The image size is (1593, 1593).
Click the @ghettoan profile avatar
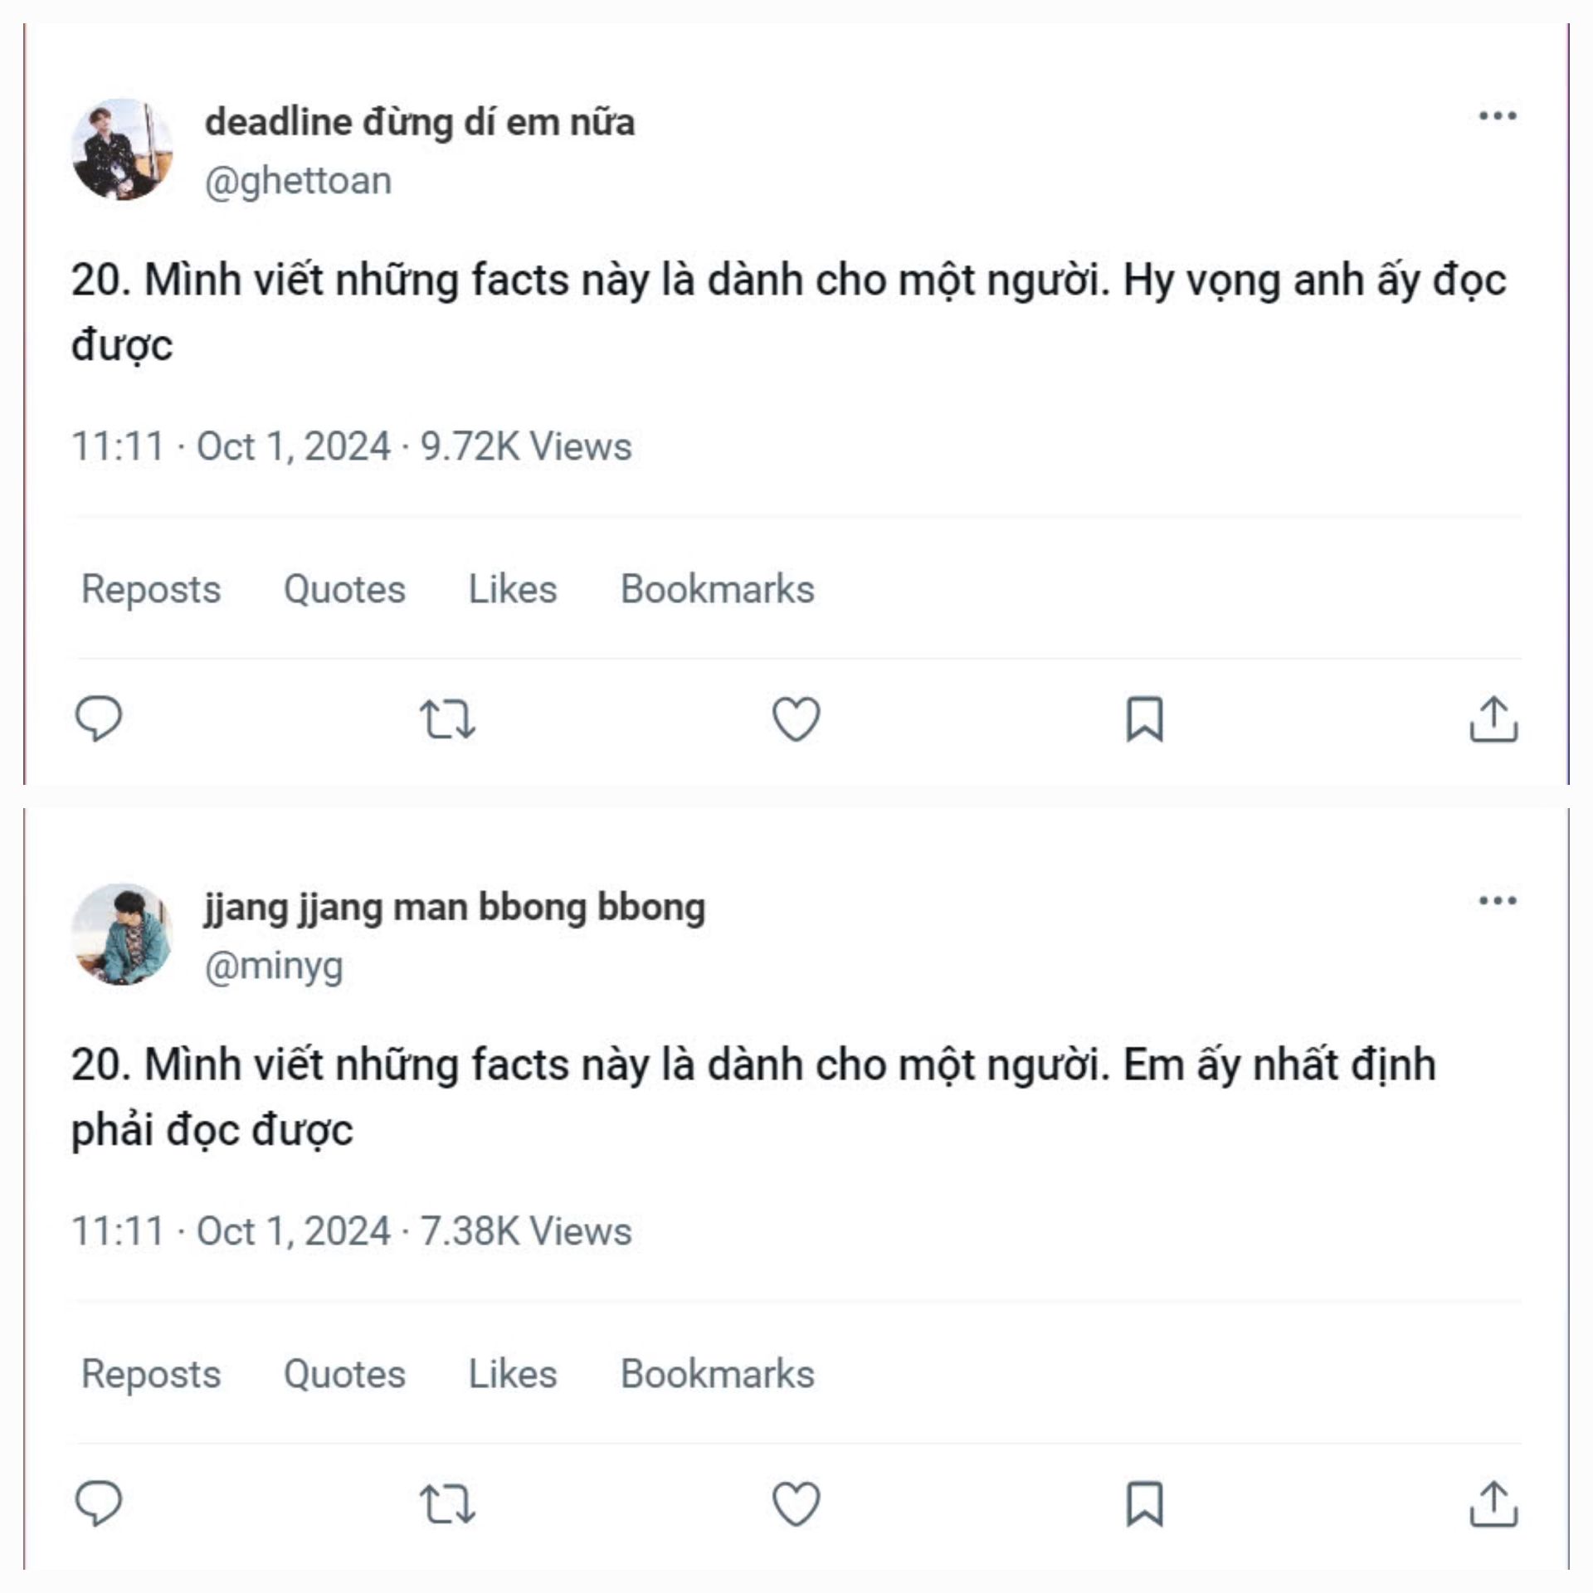point(123,149)
